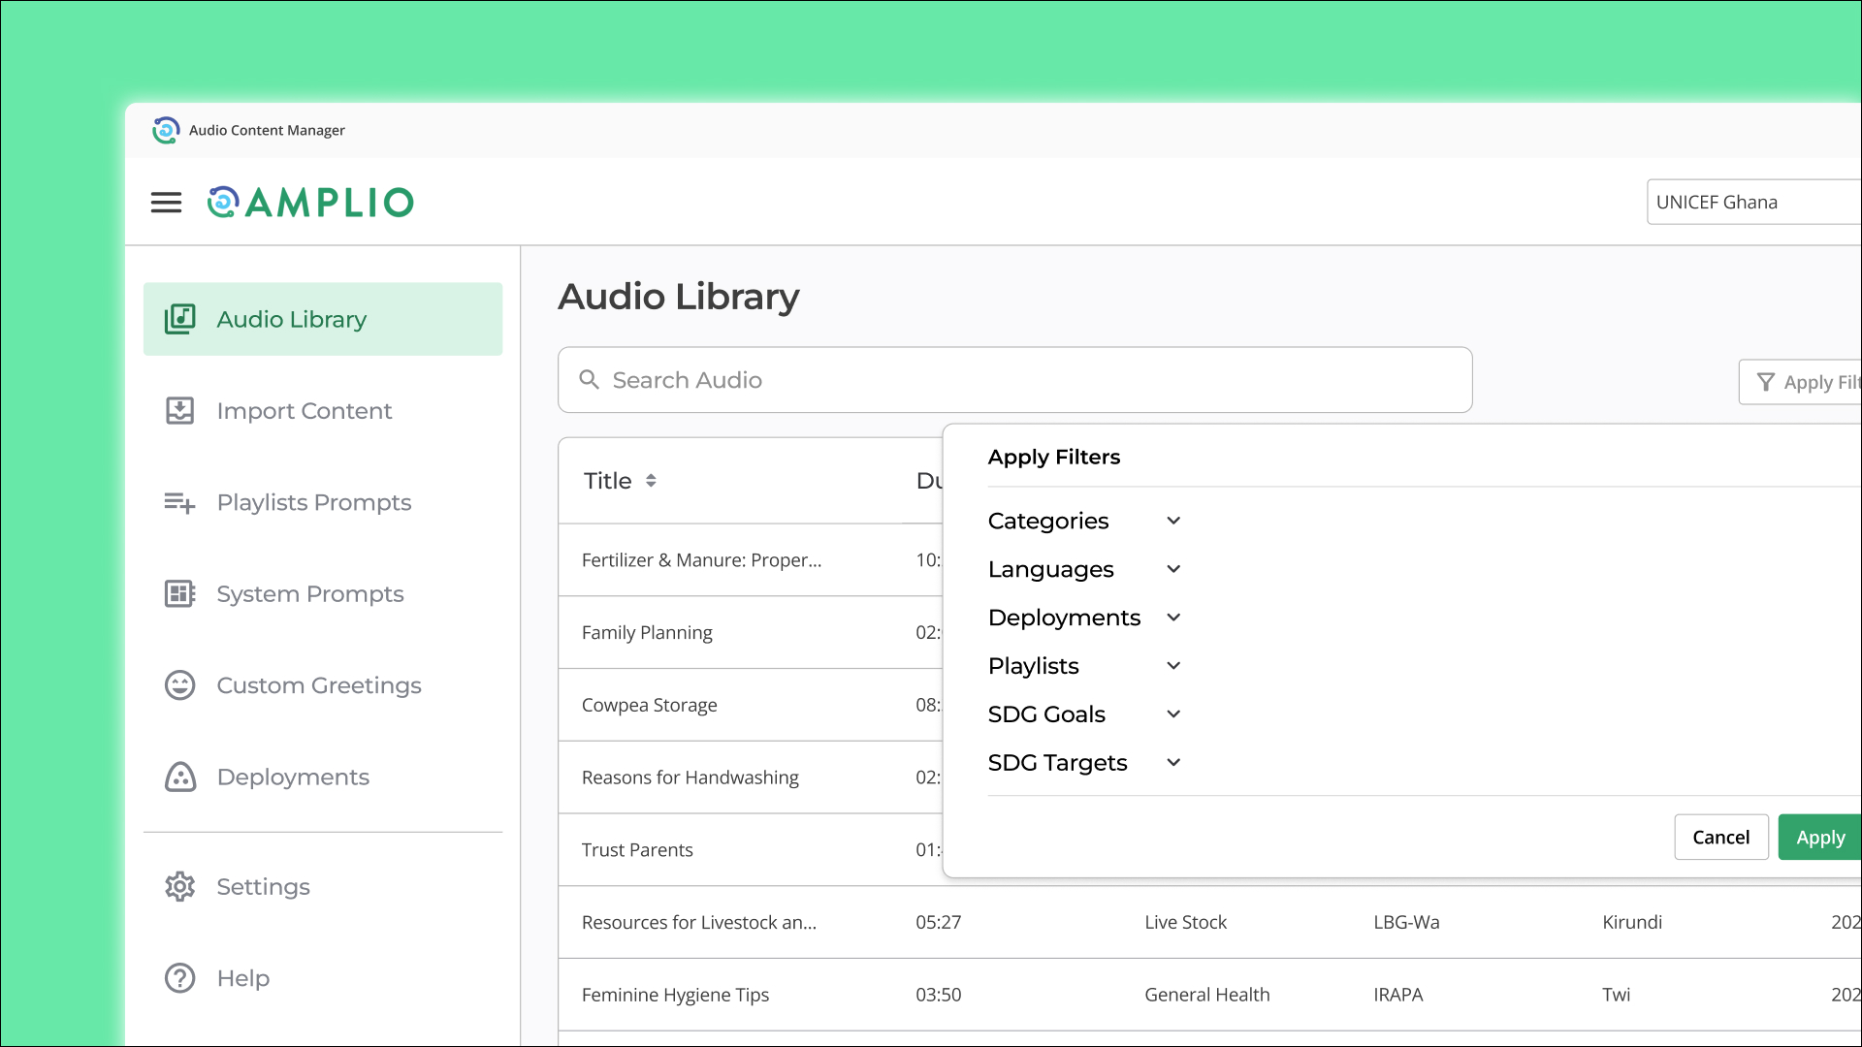Viewport: 1862px width, 1047px height.
Task: Expand the Deployments filter chevron
Action: pyautogui.click(x=1173, y=618)
